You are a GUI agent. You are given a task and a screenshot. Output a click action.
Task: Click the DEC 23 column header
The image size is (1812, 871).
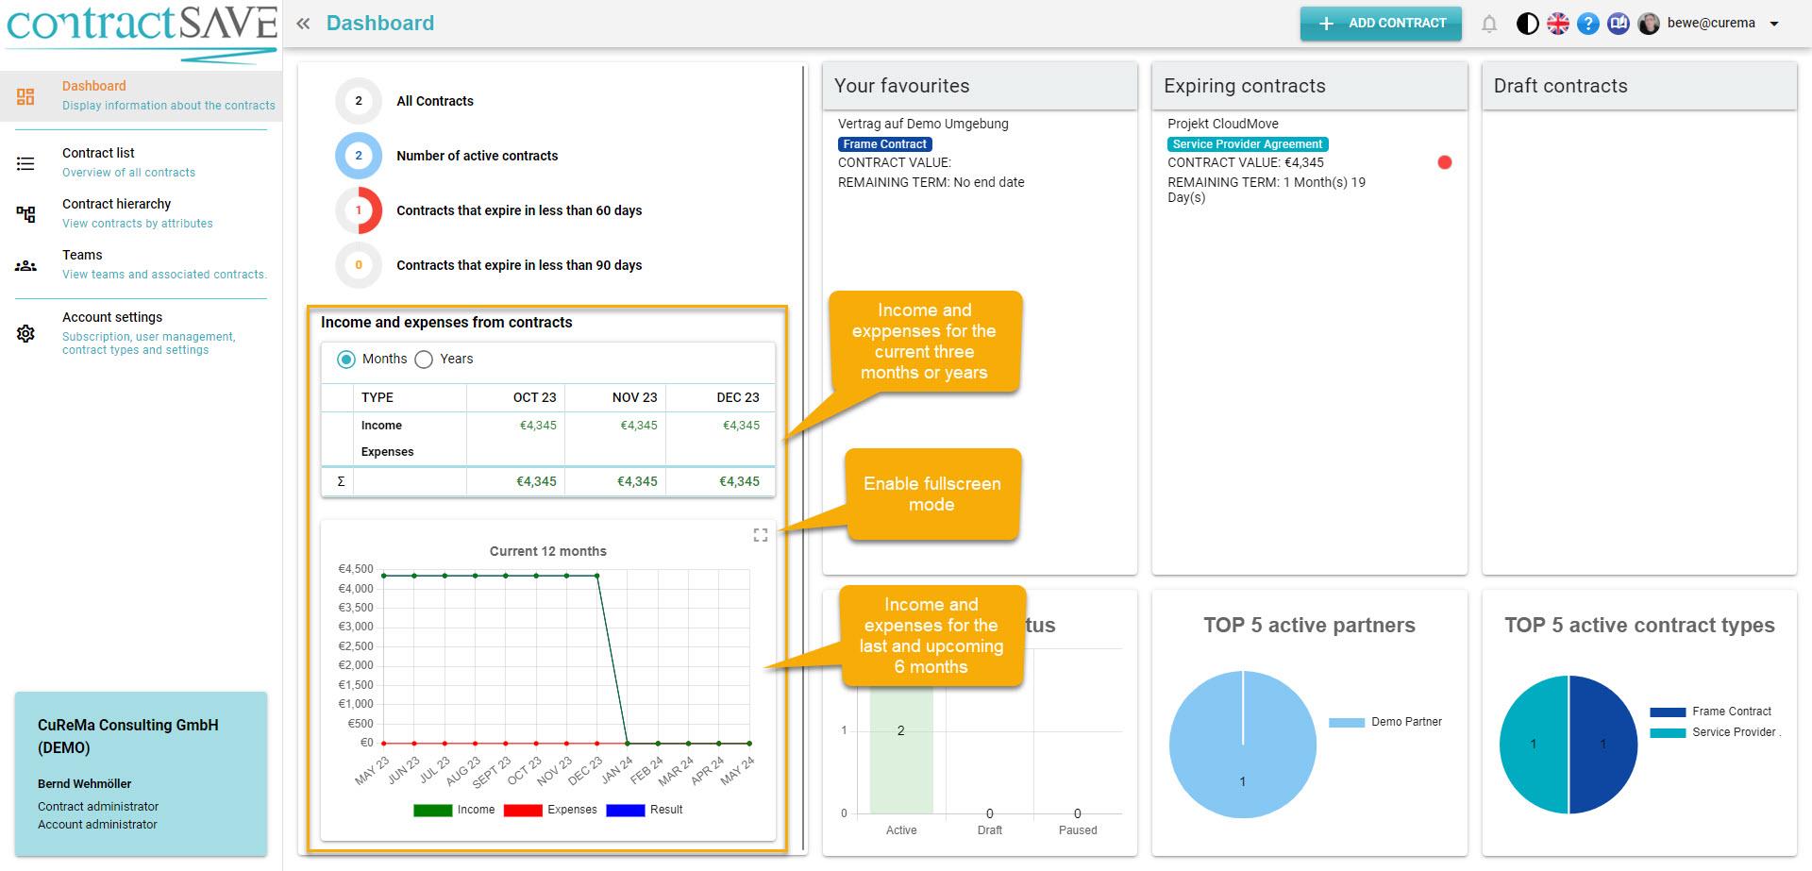pos(738,397)
